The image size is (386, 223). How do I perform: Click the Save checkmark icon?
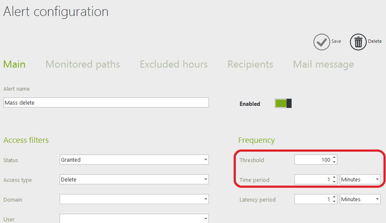coord(321,42)
